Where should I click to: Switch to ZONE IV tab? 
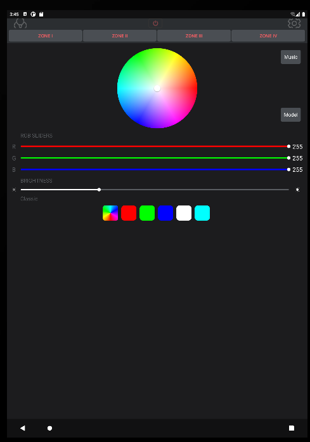pyautogui.click(x=268, y=36)
